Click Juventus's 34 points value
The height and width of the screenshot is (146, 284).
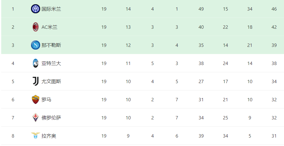(x=274, y=82)
